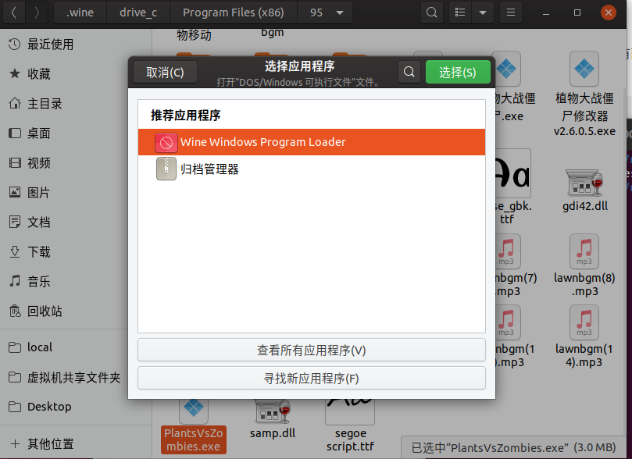Switch to list view in file manager
The width and height of the screenshot is (632, 459).
coord(460,12)
